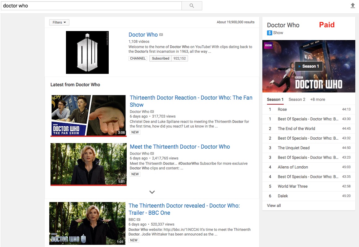Open Thirteenth Doctor Reaction Fan Show video
Screen dimensions: 359x247
pyautogui.click(x=191, y=101)
